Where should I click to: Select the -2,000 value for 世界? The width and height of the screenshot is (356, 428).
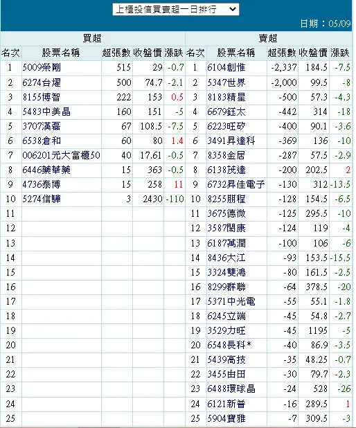(x=284, y=82)
